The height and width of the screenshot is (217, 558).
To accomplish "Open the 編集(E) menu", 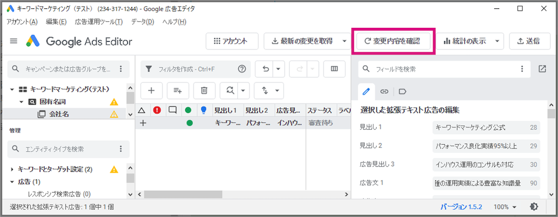I will pos(56,22).
